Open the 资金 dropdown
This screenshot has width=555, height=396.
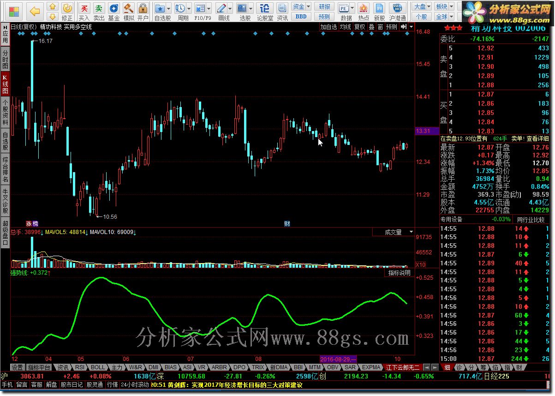(301, 6)
